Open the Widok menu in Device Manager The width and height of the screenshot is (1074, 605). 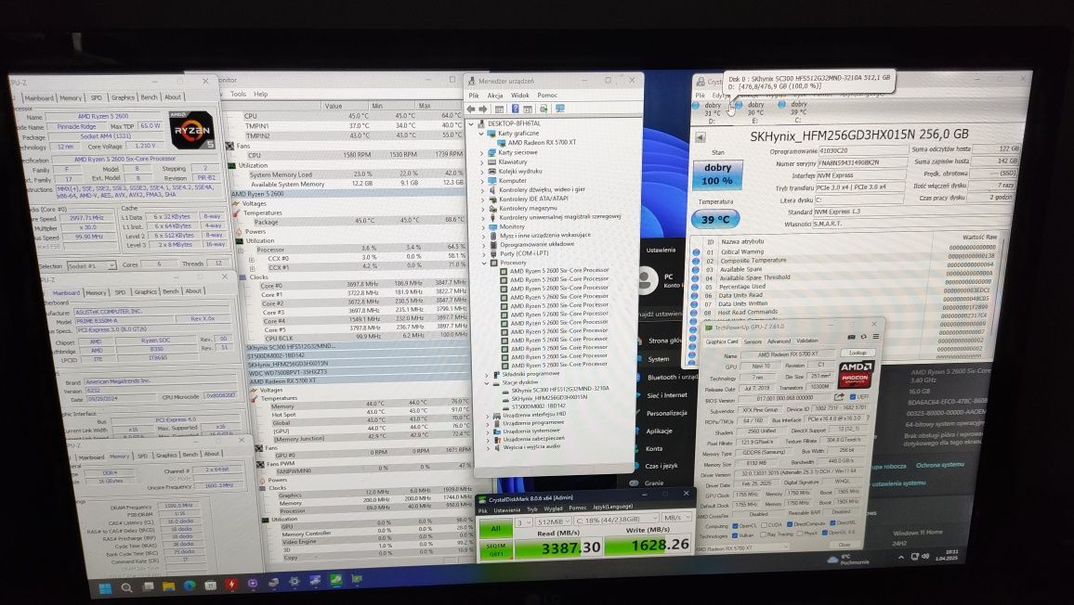520,96
